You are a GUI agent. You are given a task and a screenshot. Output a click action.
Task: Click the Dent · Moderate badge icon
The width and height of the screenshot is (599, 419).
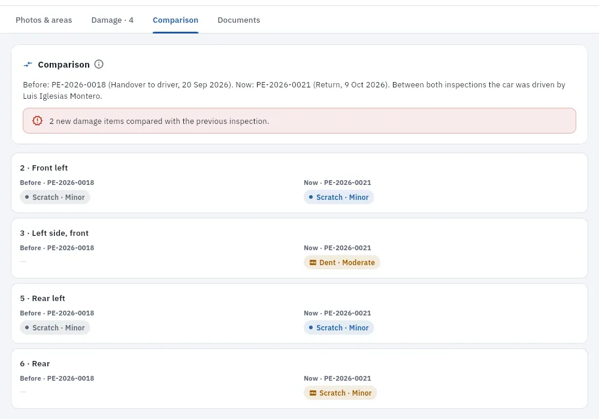tap(313, 263)
